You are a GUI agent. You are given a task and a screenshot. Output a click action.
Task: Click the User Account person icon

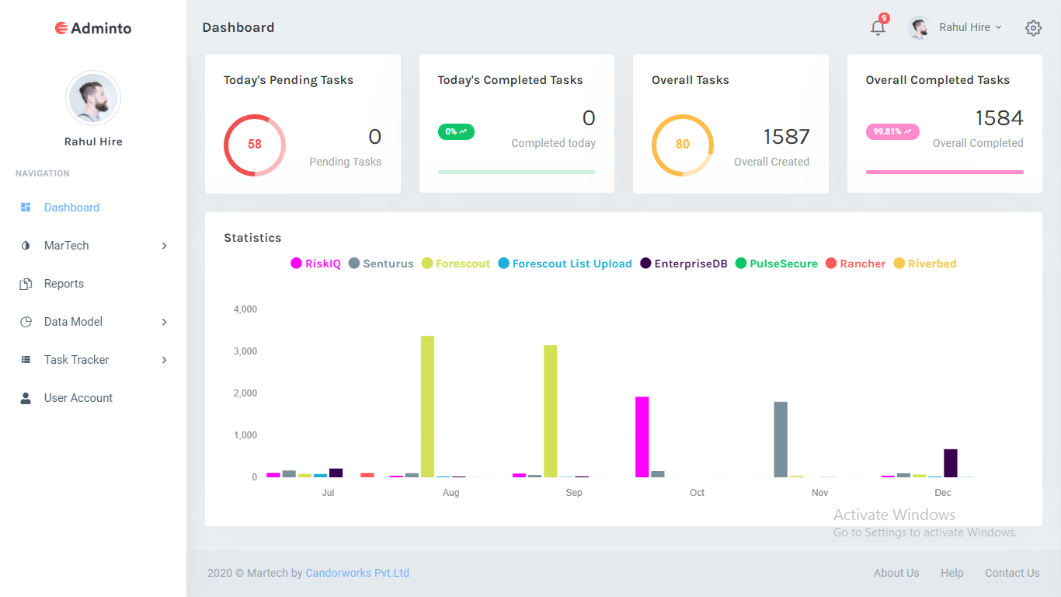26,398
